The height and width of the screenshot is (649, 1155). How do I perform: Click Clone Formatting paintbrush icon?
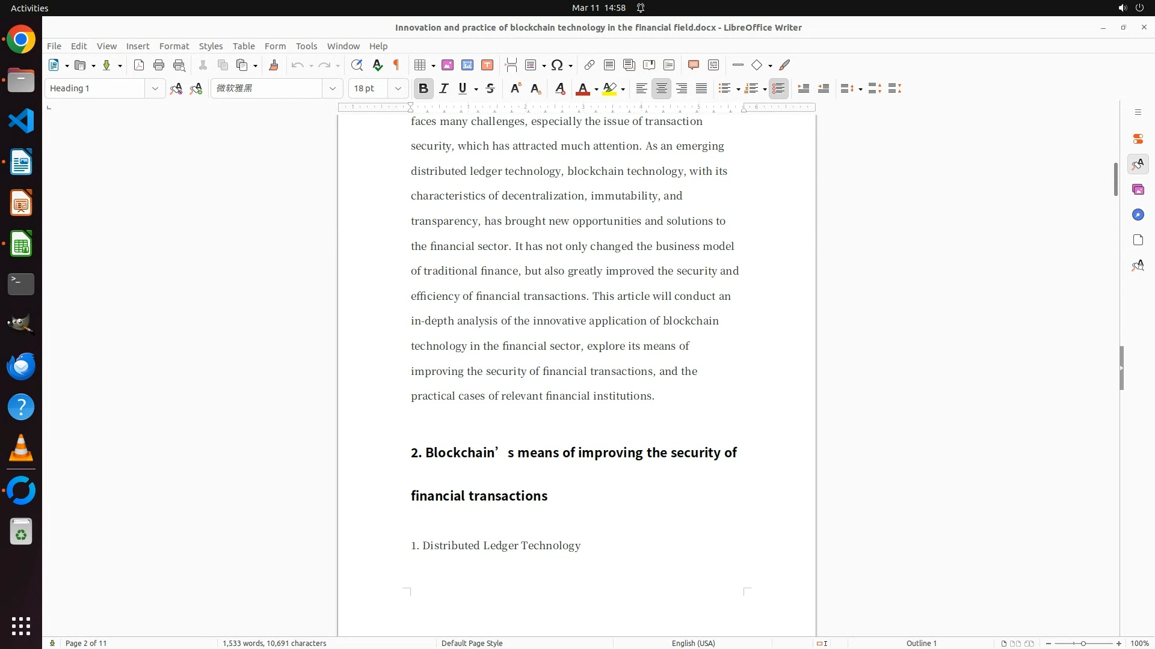coord(274,66)
